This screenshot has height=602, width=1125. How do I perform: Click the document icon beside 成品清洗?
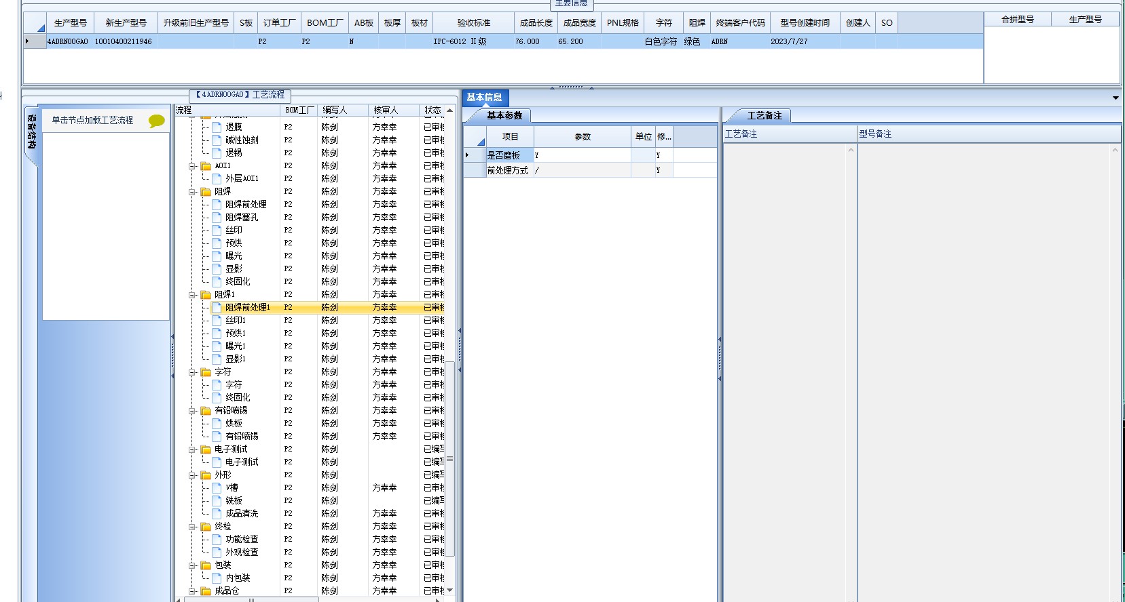click(217, 513)
